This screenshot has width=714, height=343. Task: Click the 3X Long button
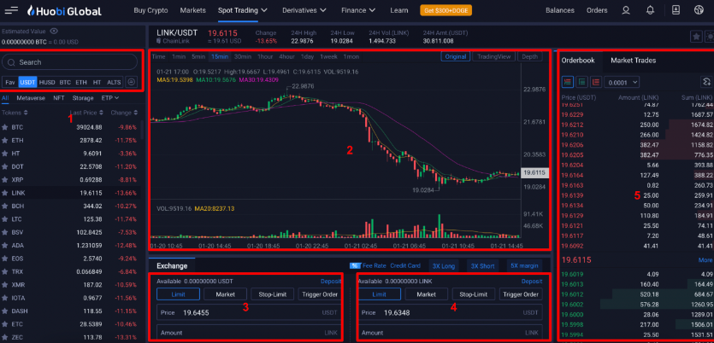point(442,265)
